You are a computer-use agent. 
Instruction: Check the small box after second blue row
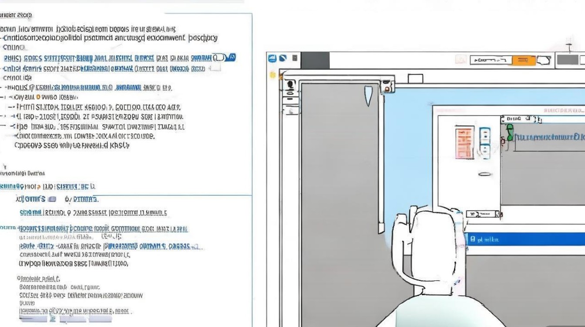pos(215,68)
